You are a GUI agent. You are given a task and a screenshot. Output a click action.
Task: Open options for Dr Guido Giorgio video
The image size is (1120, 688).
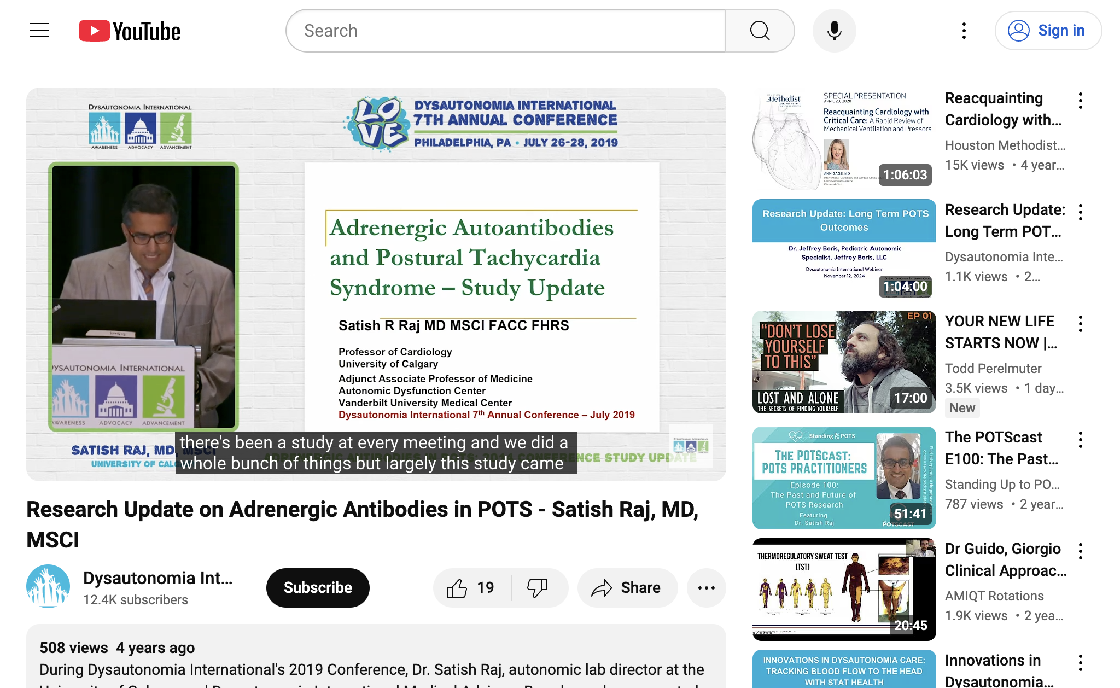pos(1081,551)
